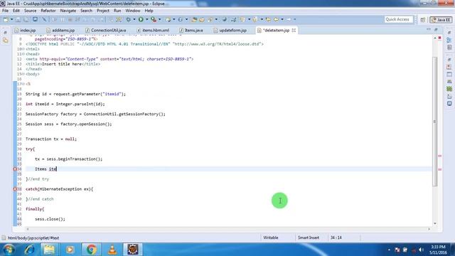The height and width of the screenshot is (256, 455).
Task: Collapse the head tag fold on line 11
Action: (23, 54)
